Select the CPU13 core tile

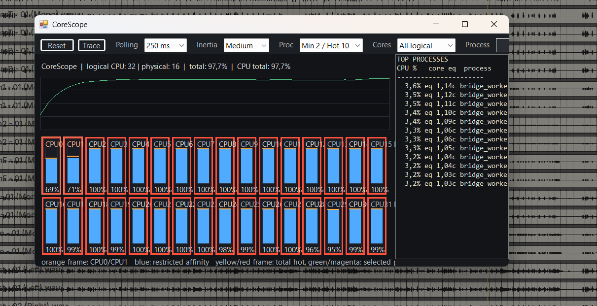pos(334,166)
